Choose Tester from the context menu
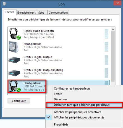Image resolution: width=123 pixels, height=128 pixels. (58, 94)
